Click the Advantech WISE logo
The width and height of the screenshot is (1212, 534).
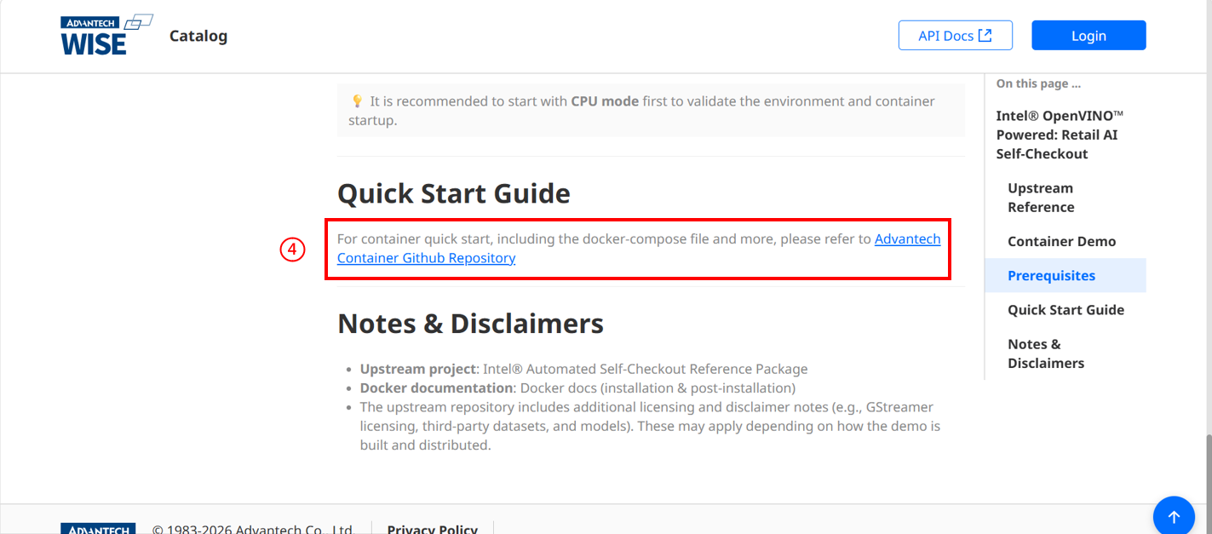click(106, 35)
